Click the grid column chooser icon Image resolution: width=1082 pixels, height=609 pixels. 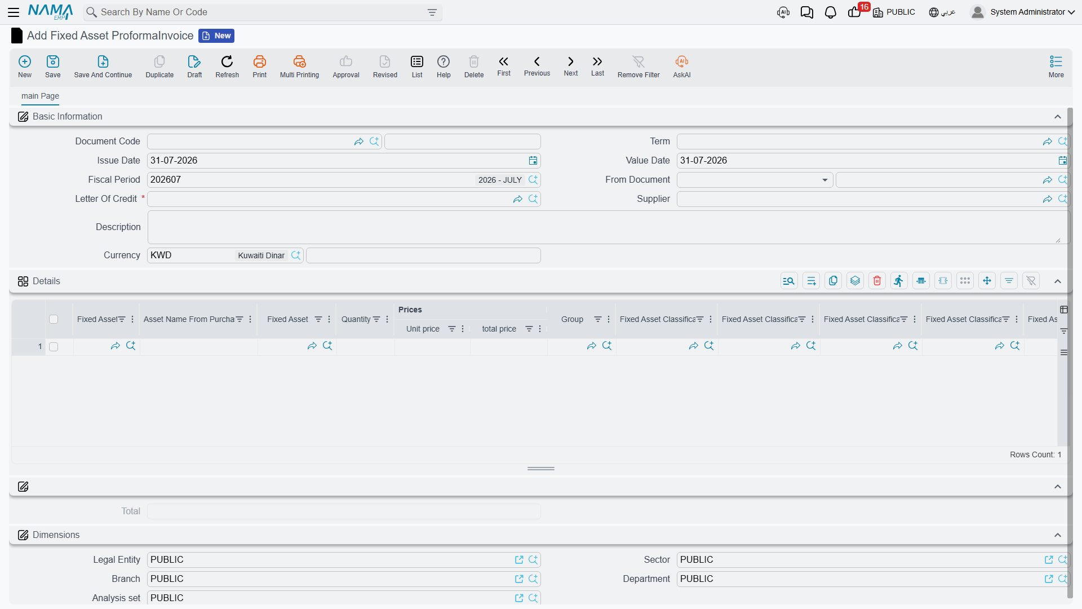tap(1064, 310)
